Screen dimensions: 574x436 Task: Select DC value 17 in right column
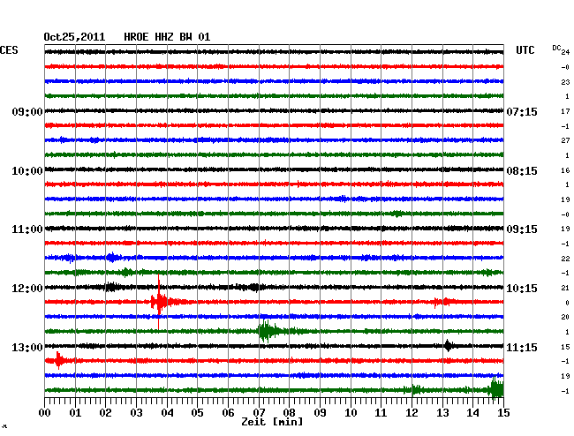click(x=565, y=111)
